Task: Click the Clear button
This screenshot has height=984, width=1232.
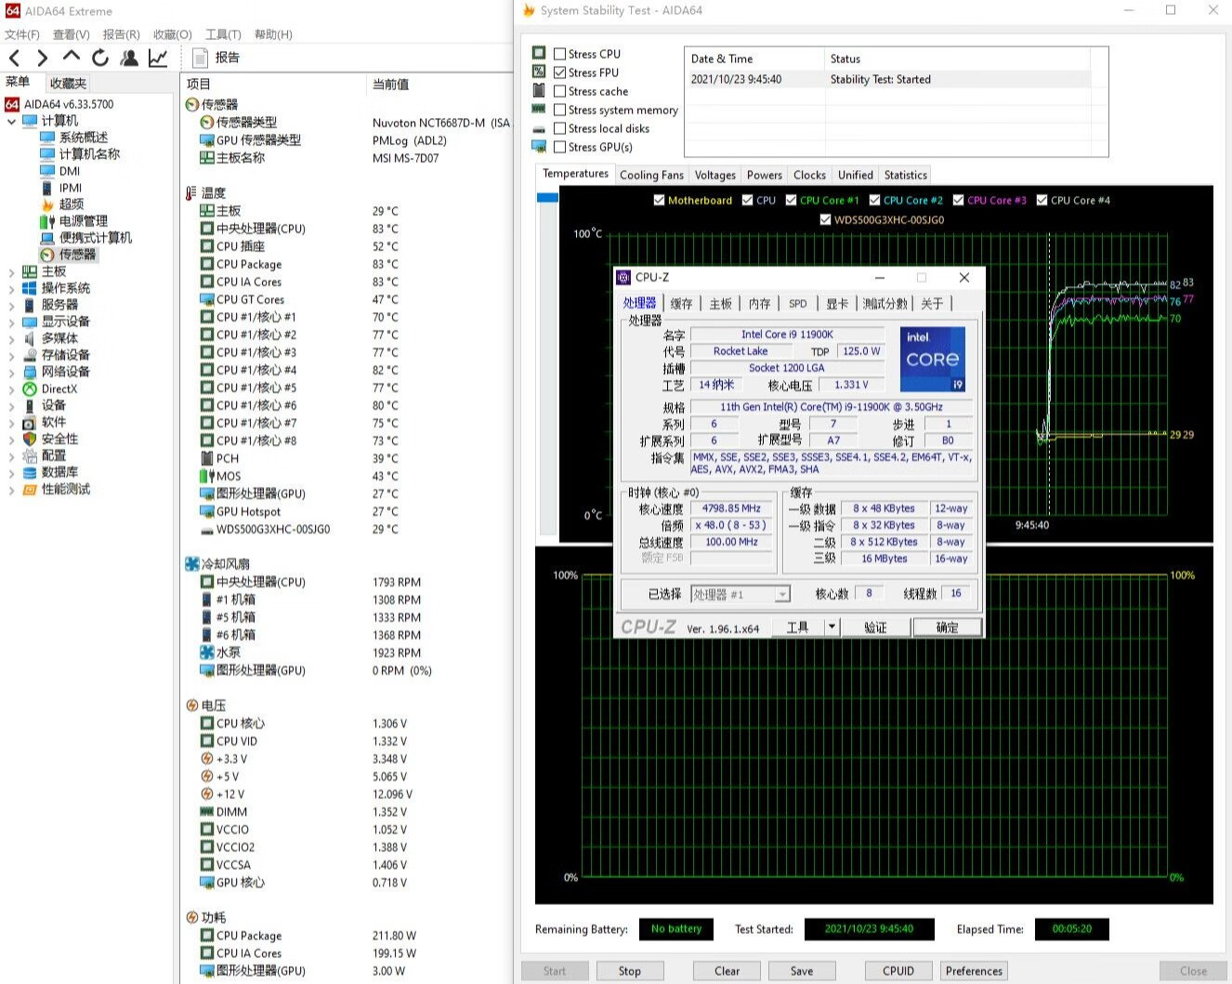Action: [x=727, y=971]
